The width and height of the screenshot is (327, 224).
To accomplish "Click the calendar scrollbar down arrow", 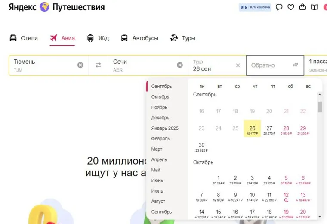I will (320, 216).
